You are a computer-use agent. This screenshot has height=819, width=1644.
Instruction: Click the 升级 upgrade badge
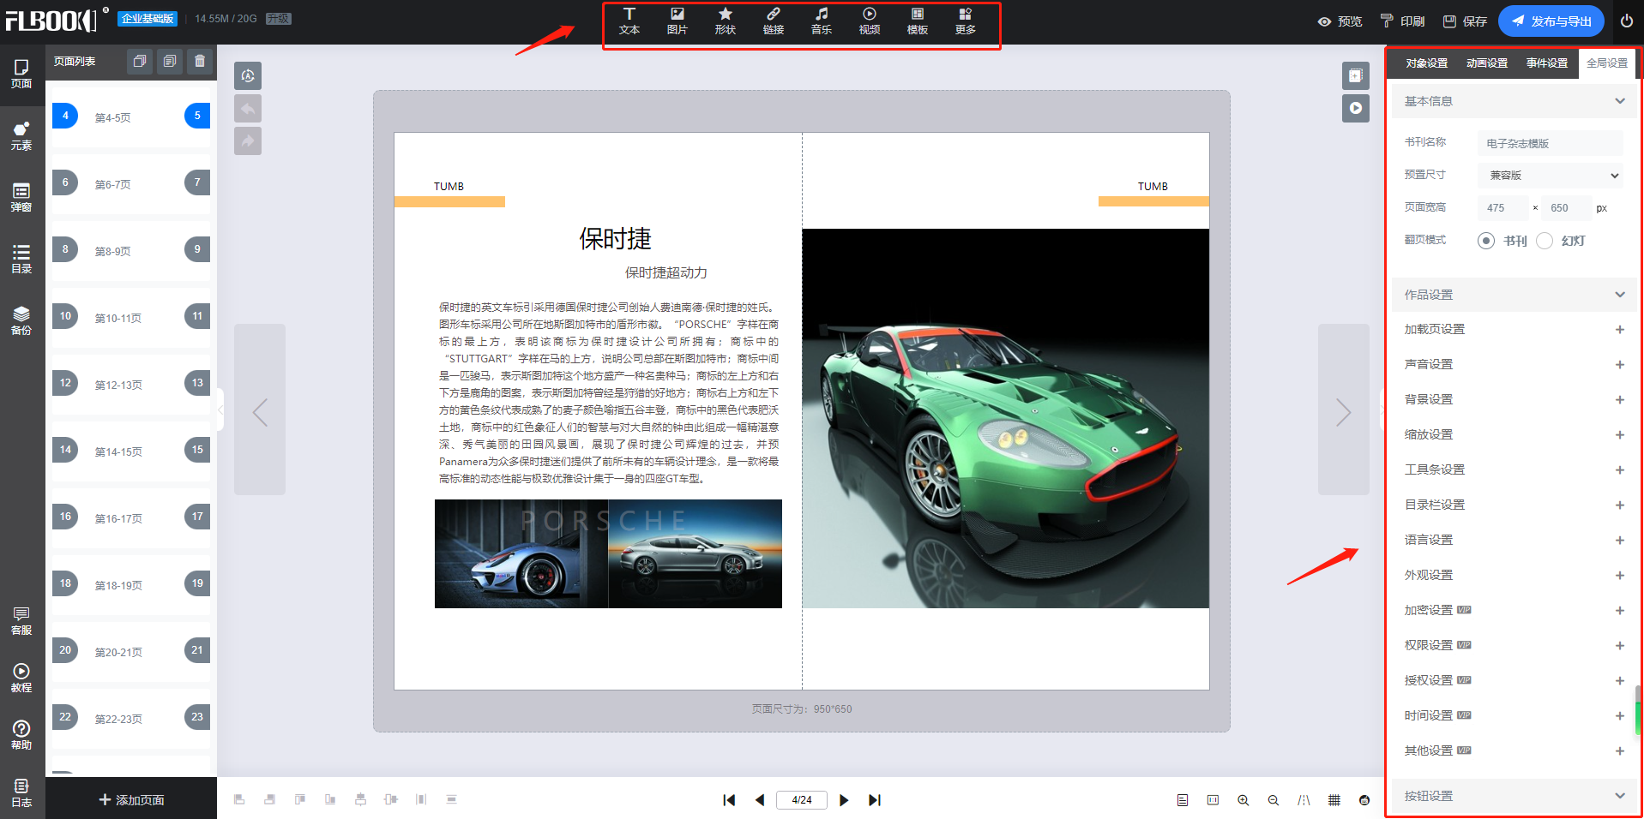(278, 19)
